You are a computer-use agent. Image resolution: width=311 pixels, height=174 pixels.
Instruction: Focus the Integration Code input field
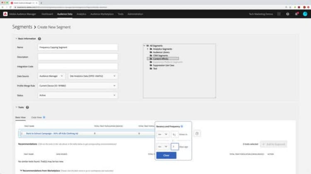[x=78, y=67]
